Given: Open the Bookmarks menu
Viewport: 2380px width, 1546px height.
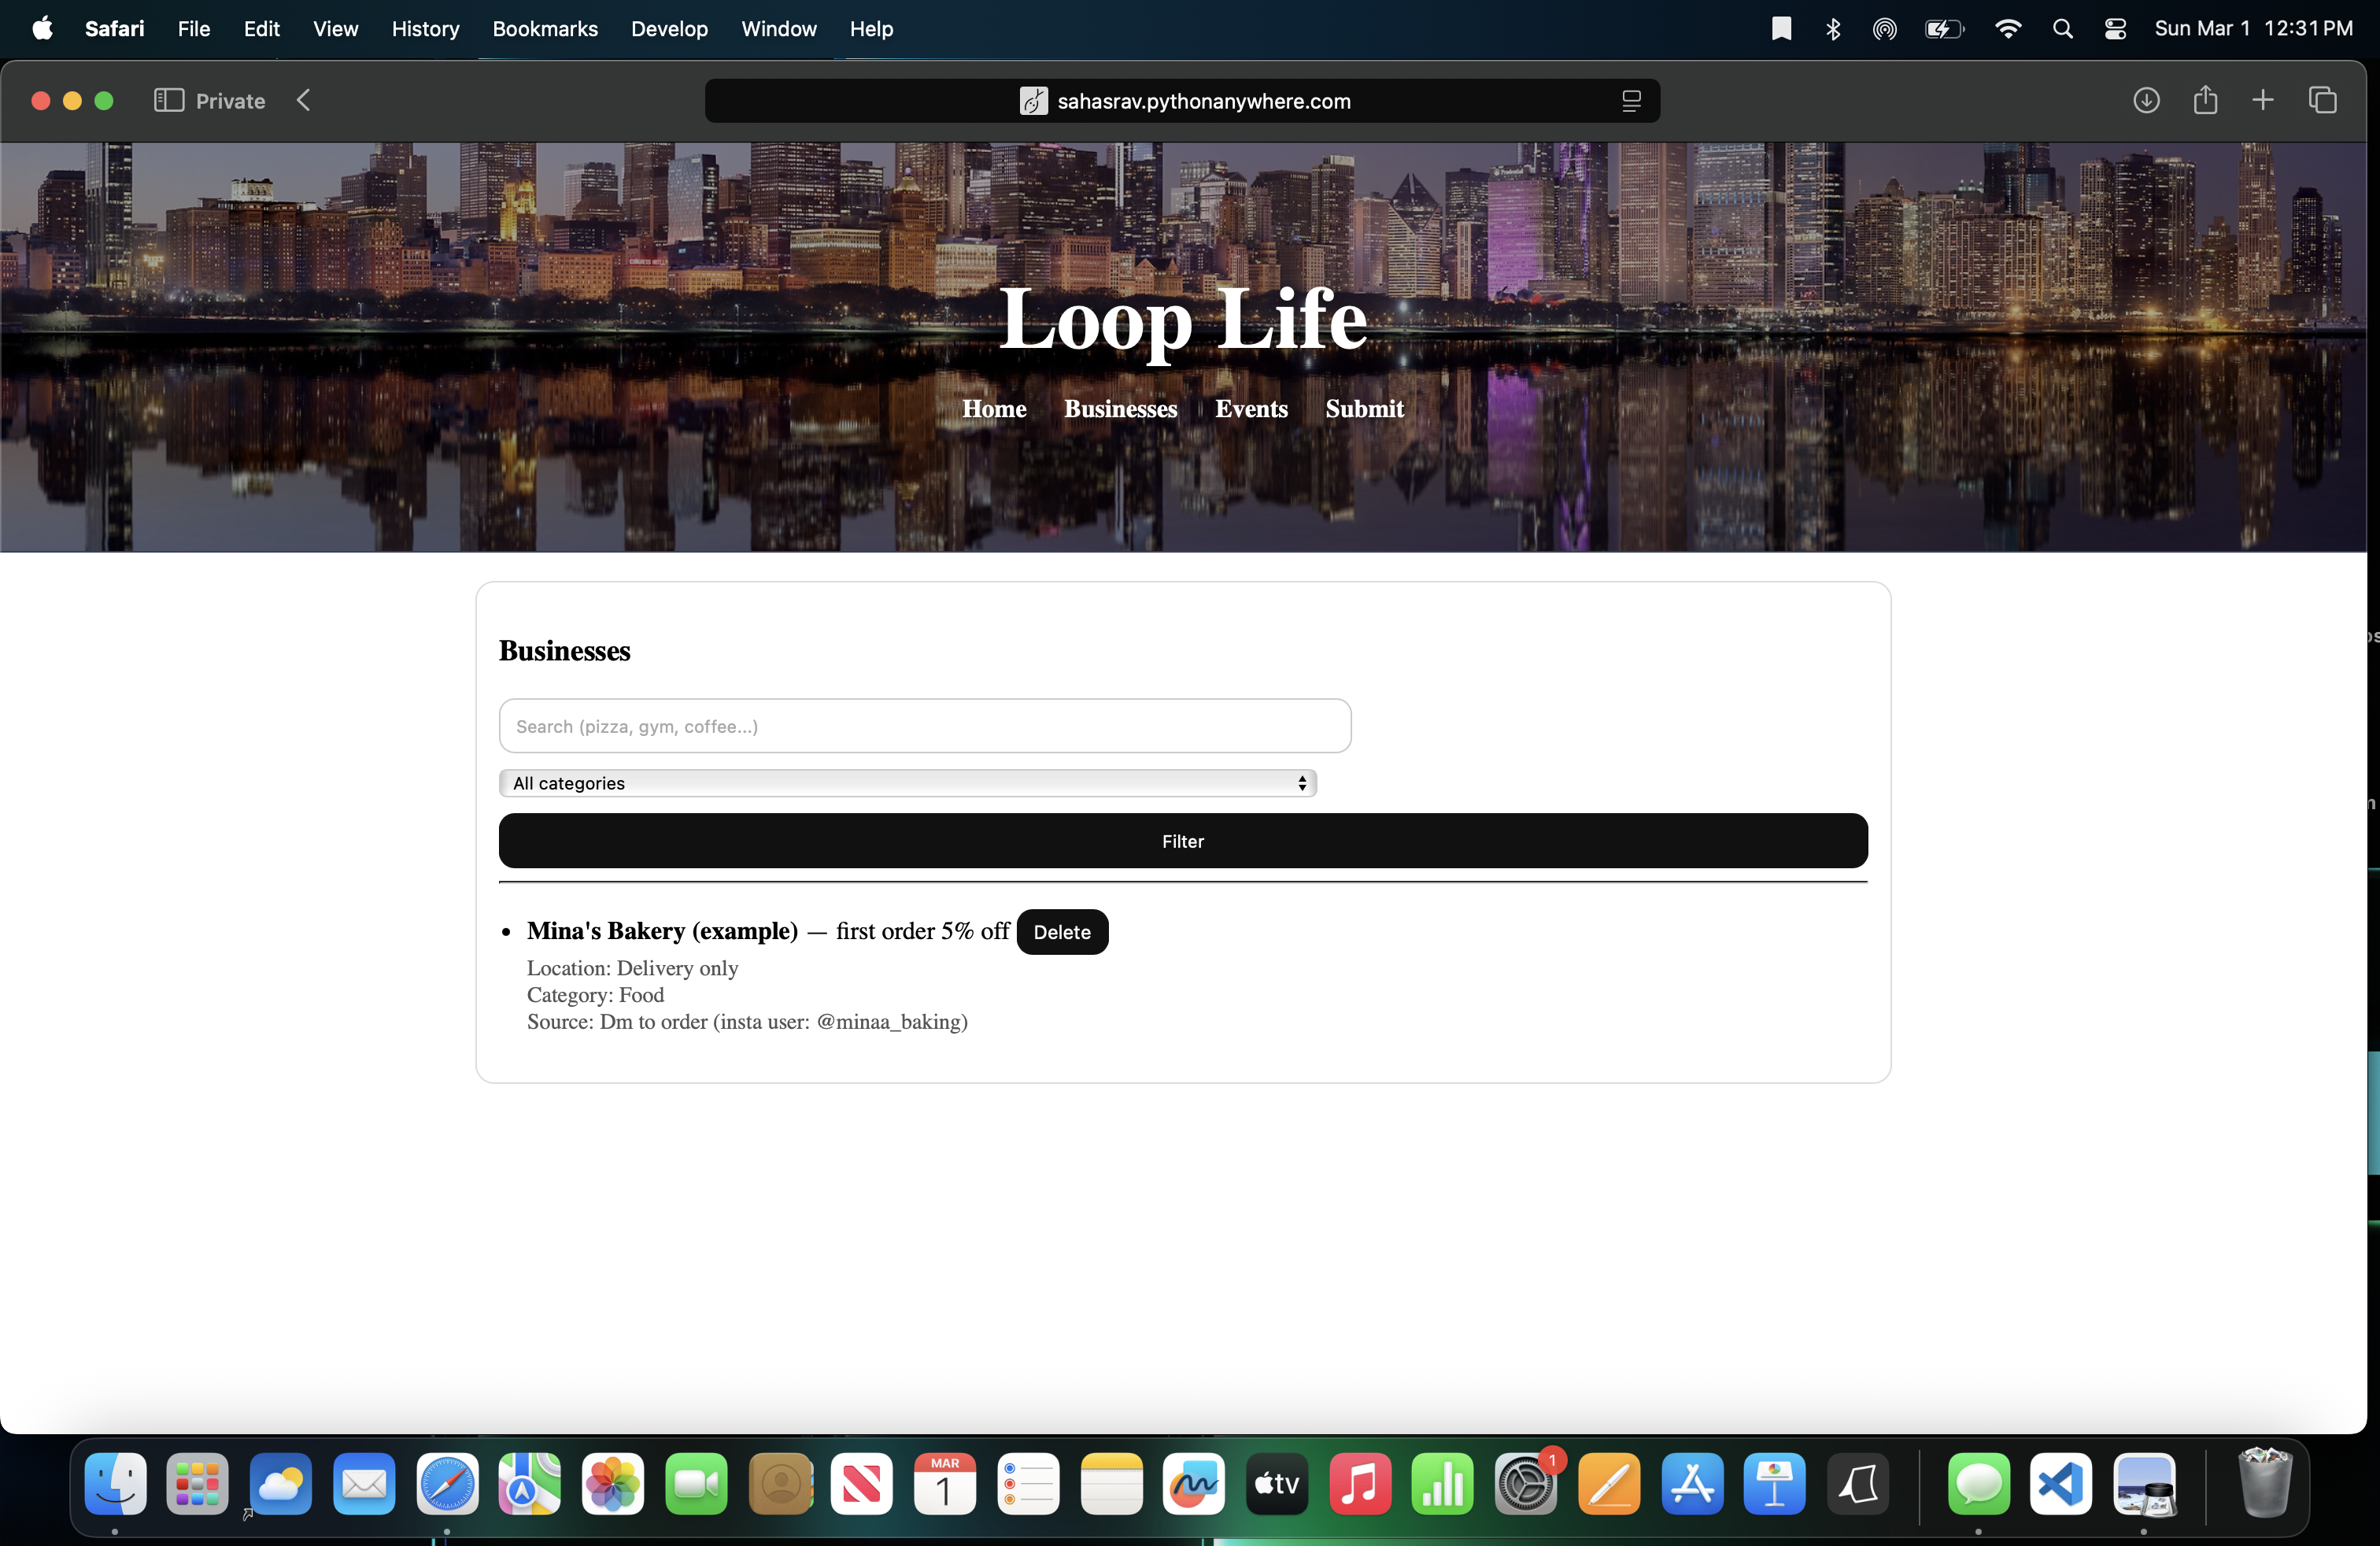Looking at the screenshot, I should pyautogui.click(x=545, y=29).
